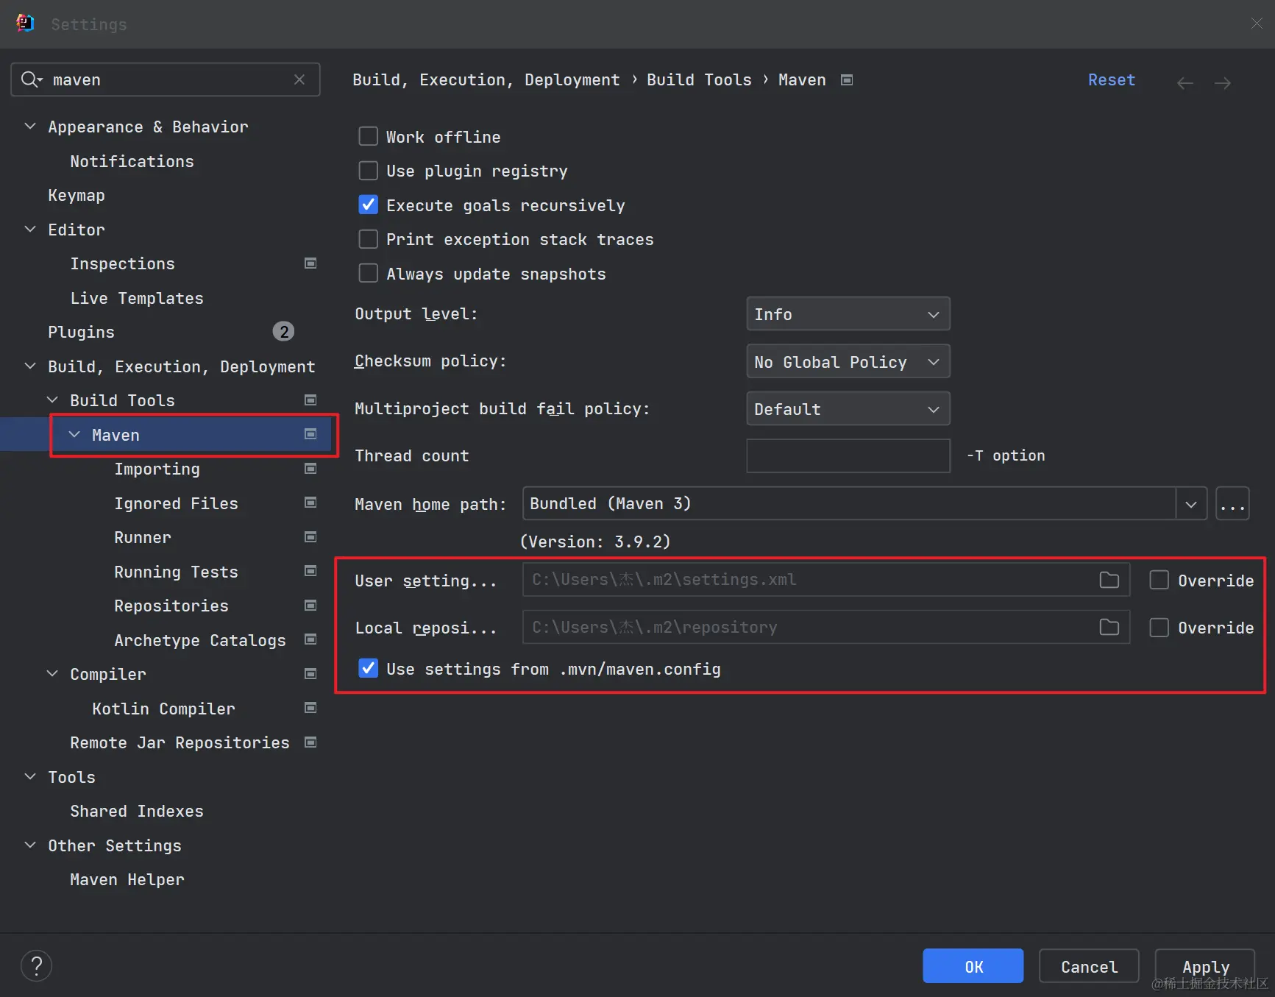Click the project-level icon on the Maven tree row
This screenshot has width=1275, height=997.
[310, 434]
